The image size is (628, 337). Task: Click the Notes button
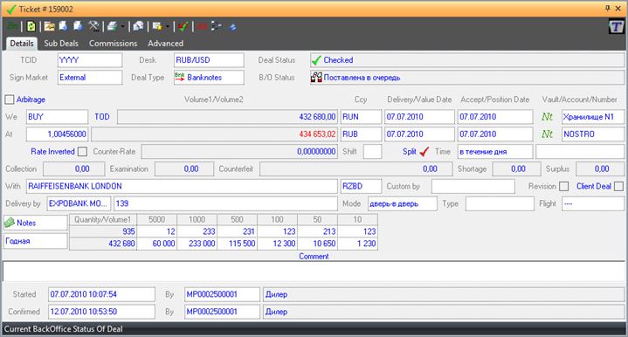coord(36,223)
